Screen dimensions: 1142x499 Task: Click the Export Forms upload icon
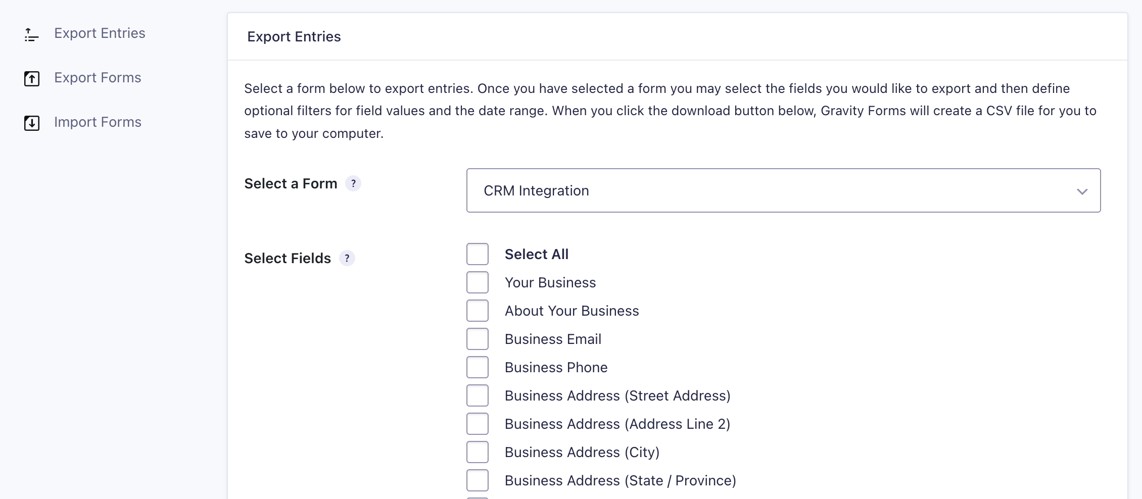coord(32,78)
